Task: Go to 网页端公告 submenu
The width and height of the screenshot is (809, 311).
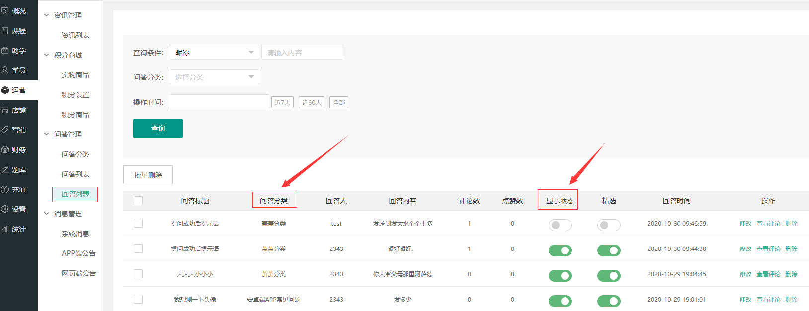Action: [79, 273]
